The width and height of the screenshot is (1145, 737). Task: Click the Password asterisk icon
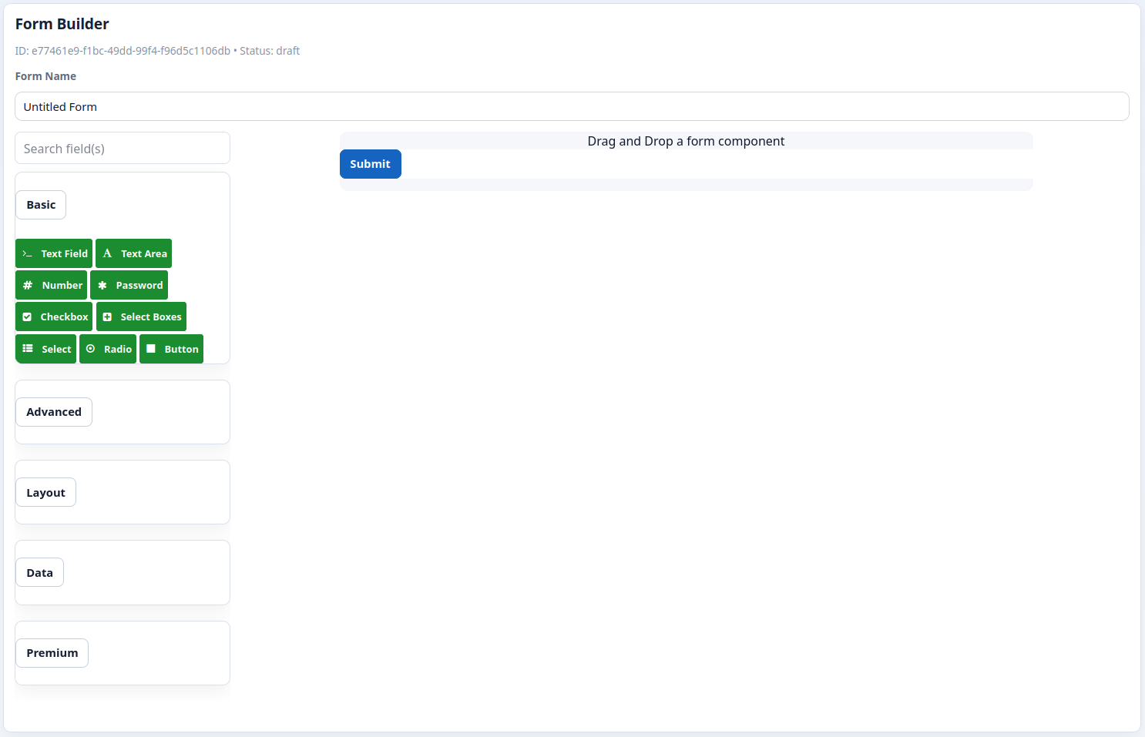click(102, 285)
